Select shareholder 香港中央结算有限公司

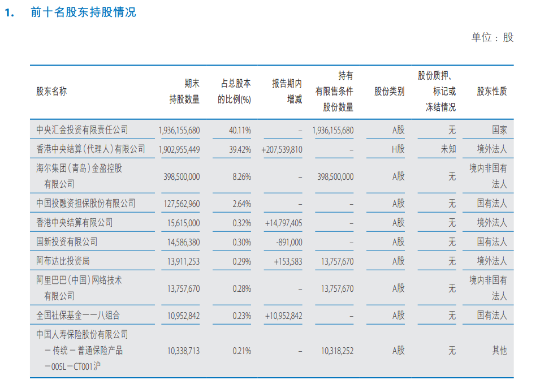coord(75,223)
